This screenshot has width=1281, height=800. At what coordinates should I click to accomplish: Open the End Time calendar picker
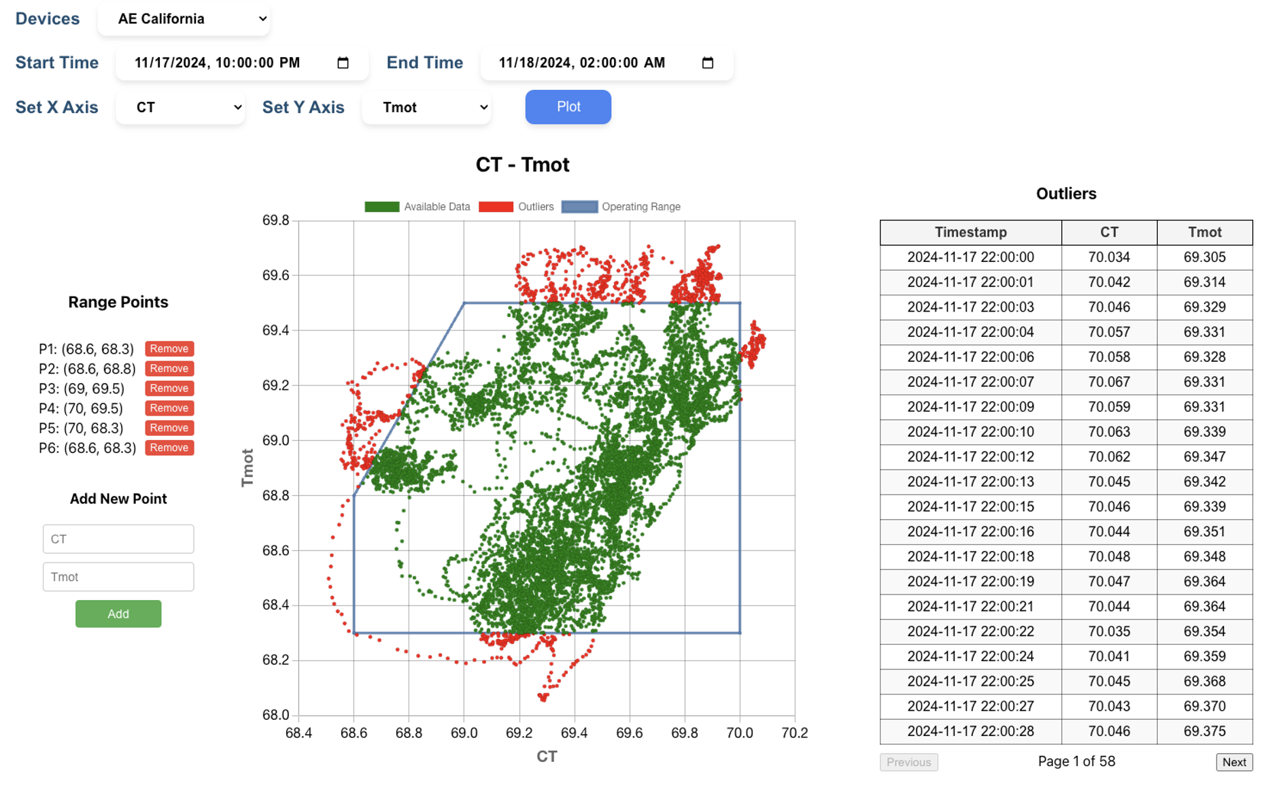click(x=707, y=63)
